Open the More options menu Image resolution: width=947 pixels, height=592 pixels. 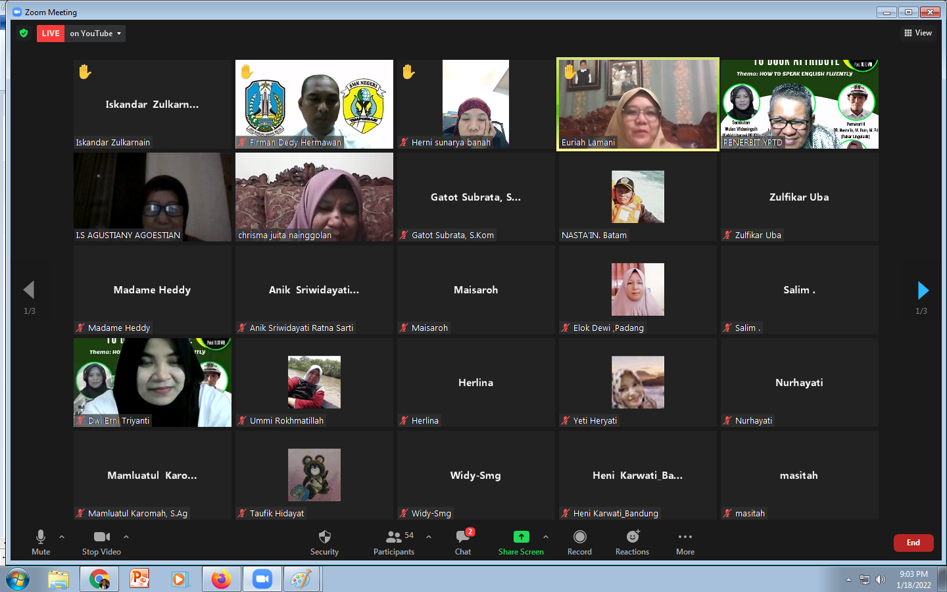click(x=685, y=543)
